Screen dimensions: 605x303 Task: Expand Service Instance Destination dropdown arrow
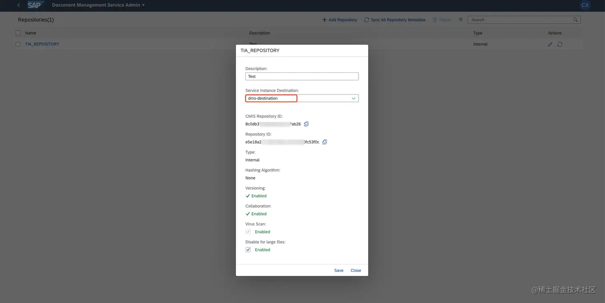pos(354,98)
